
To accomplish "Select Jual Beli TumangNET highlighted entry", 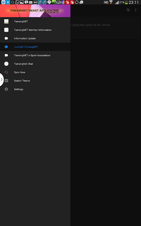I will pyautogui.click(x=35, y=47).
